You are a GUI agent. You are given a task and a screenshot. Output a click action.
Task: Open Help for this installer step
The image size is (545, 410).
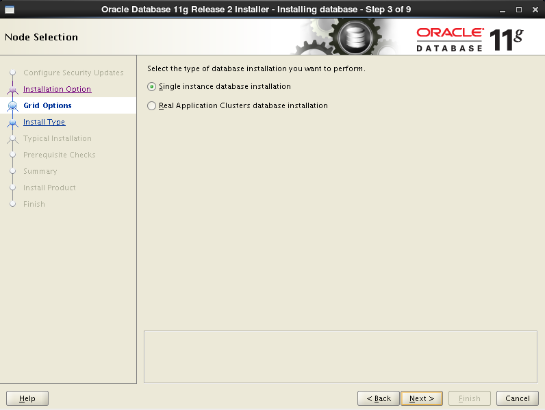click(27, 398)
